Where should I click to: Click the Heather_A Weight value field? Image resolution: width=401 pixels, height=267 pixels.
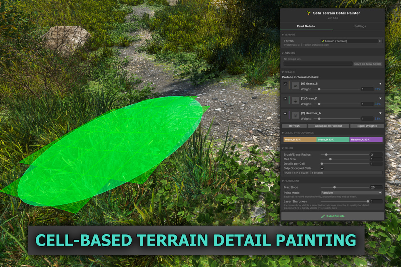tap(367, 118)
